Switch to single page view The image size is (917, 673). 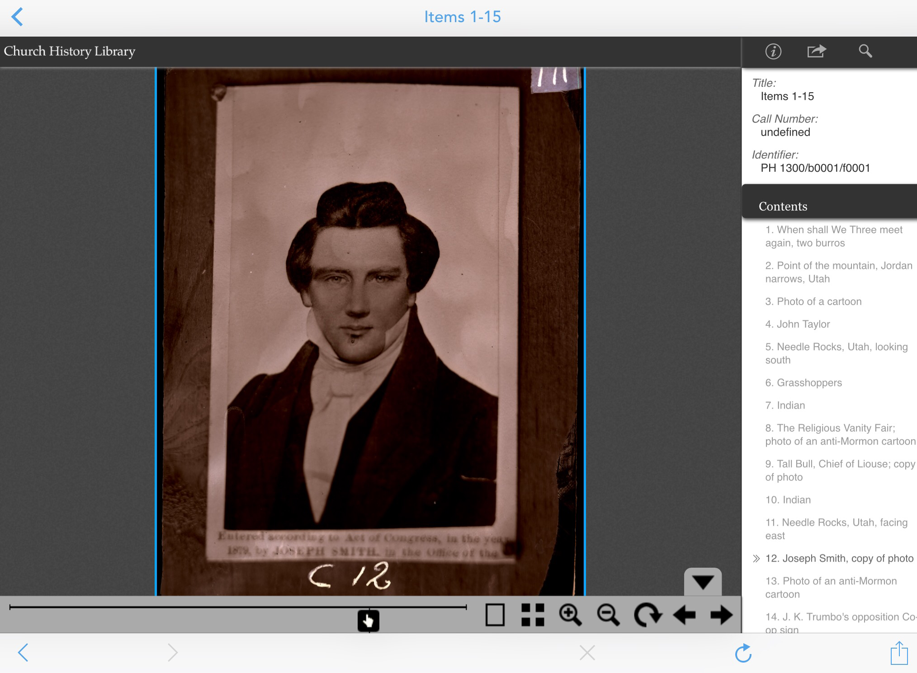[495, 615]
